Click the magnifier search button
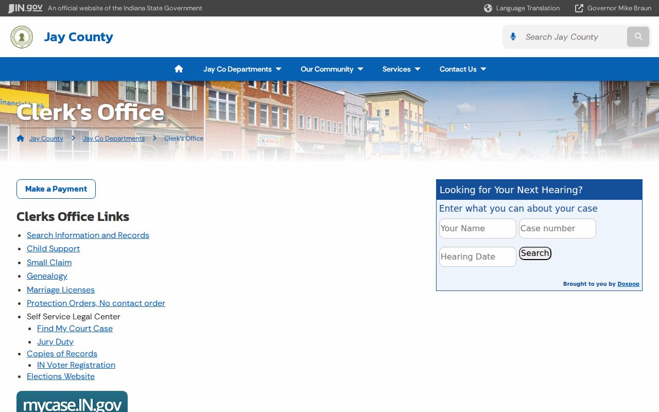Image resolution: width=659 pixels, height=412 pixels. [638, 37]
